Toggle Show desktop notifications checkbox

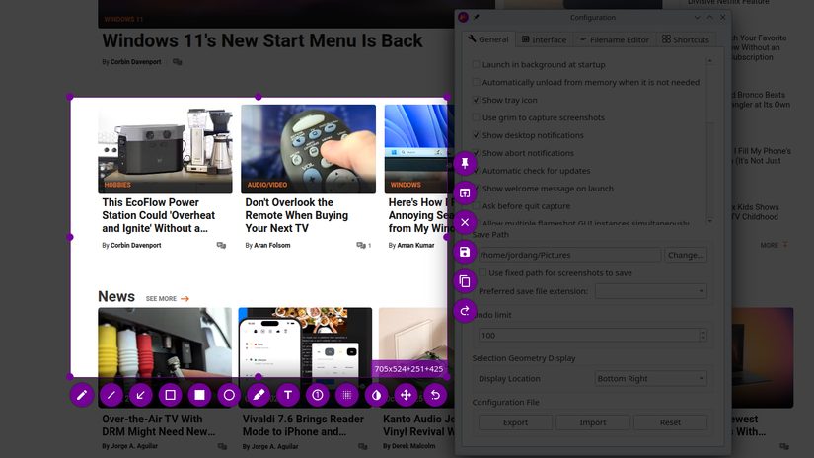pos(476,135)
